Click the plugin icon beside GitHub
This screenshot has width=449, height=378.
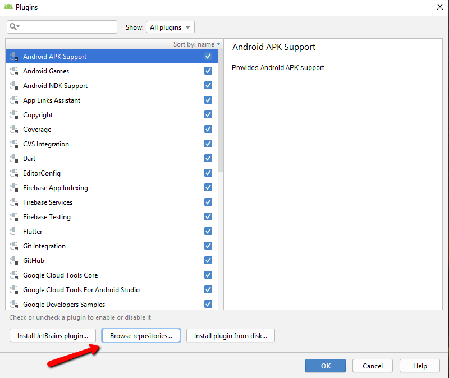13,261
